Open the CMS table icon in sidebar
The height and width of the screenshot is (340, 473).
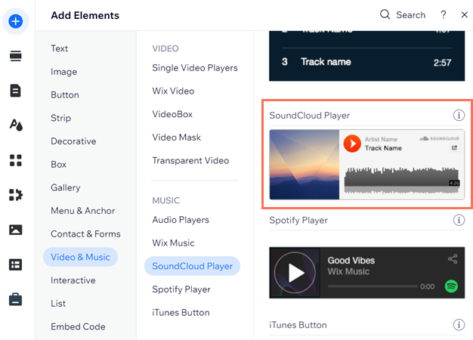(x=16, y=265)
